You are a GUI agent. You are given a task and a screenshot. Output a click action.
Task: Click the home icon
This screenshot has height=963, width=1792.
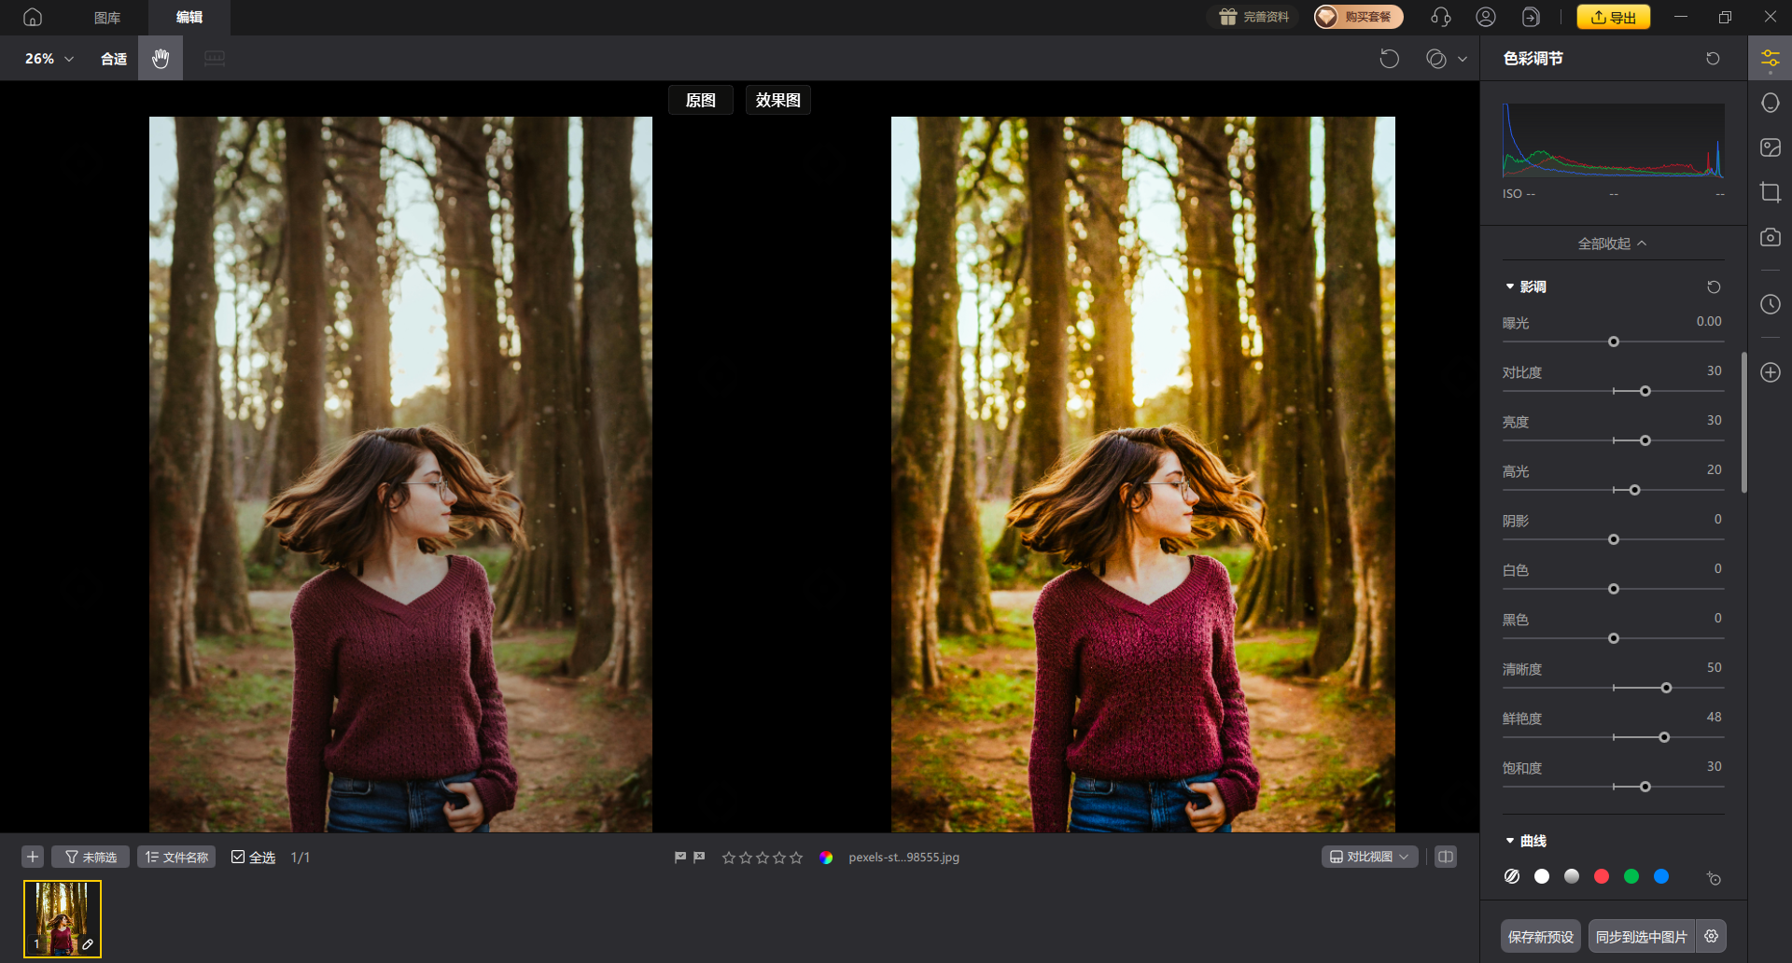33,17
